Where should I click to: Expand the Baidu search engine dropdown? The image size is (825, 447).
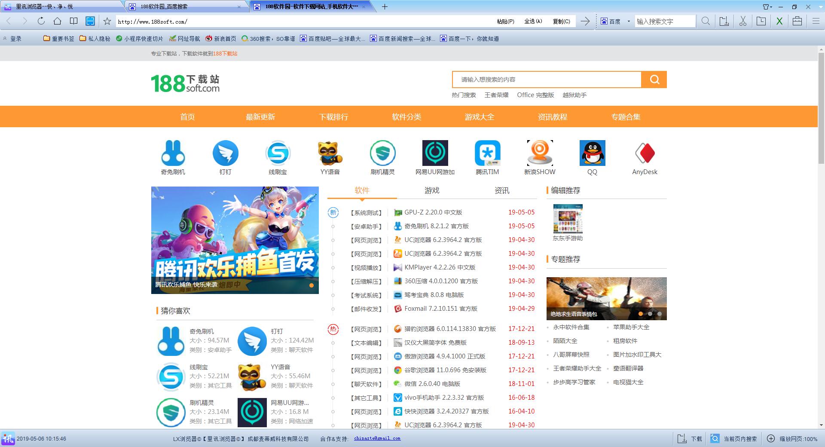[629, 21]
